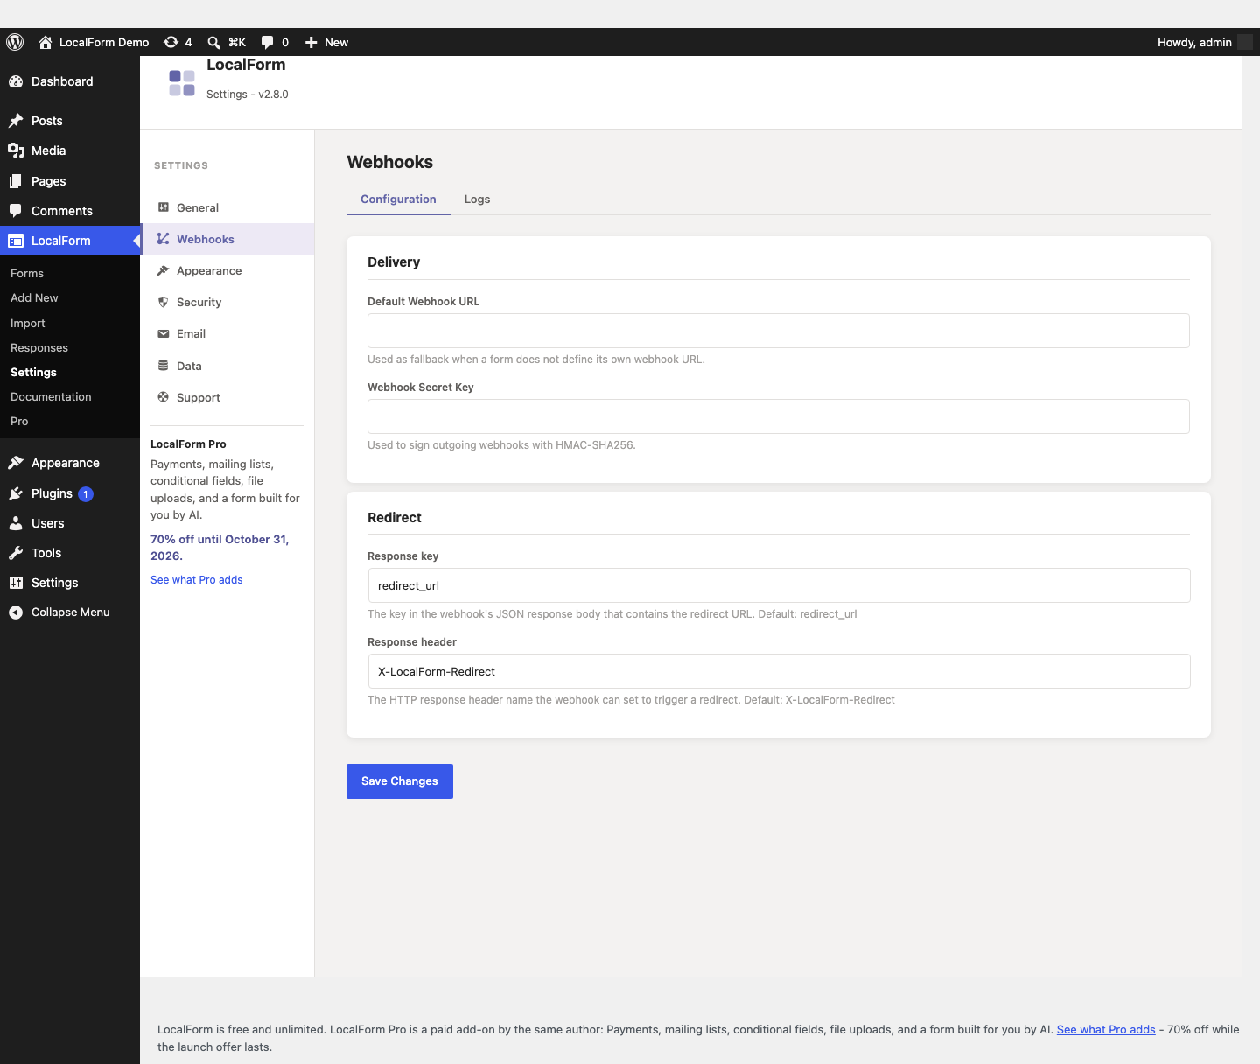This screenshot has width=1260, height=1064.
Task: Switch to the Logs tab
Action: [477, 199]
